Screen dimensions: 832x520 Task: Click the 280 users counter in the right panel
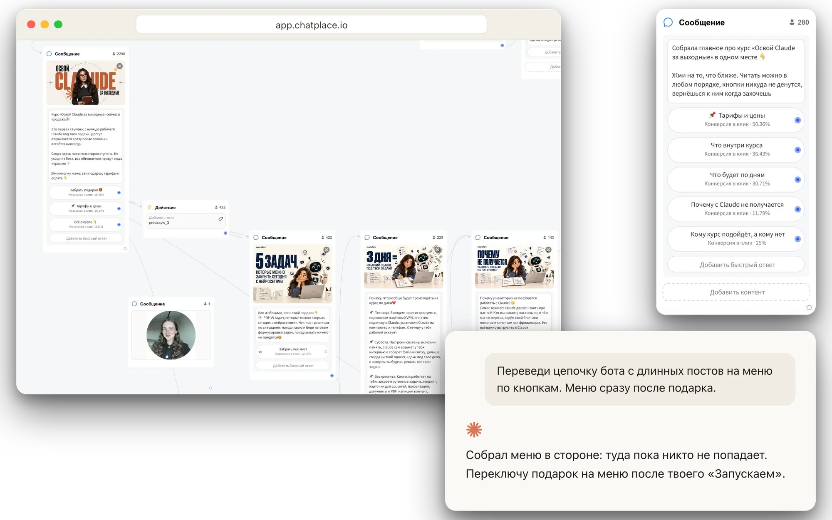pos(799,22)
